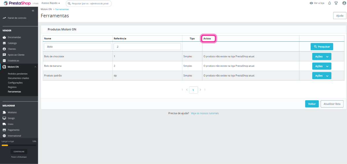The height and width of the screenshot is (164, 347).
Task: Focus the Referência filter field
Action: [x=147, y=47]
